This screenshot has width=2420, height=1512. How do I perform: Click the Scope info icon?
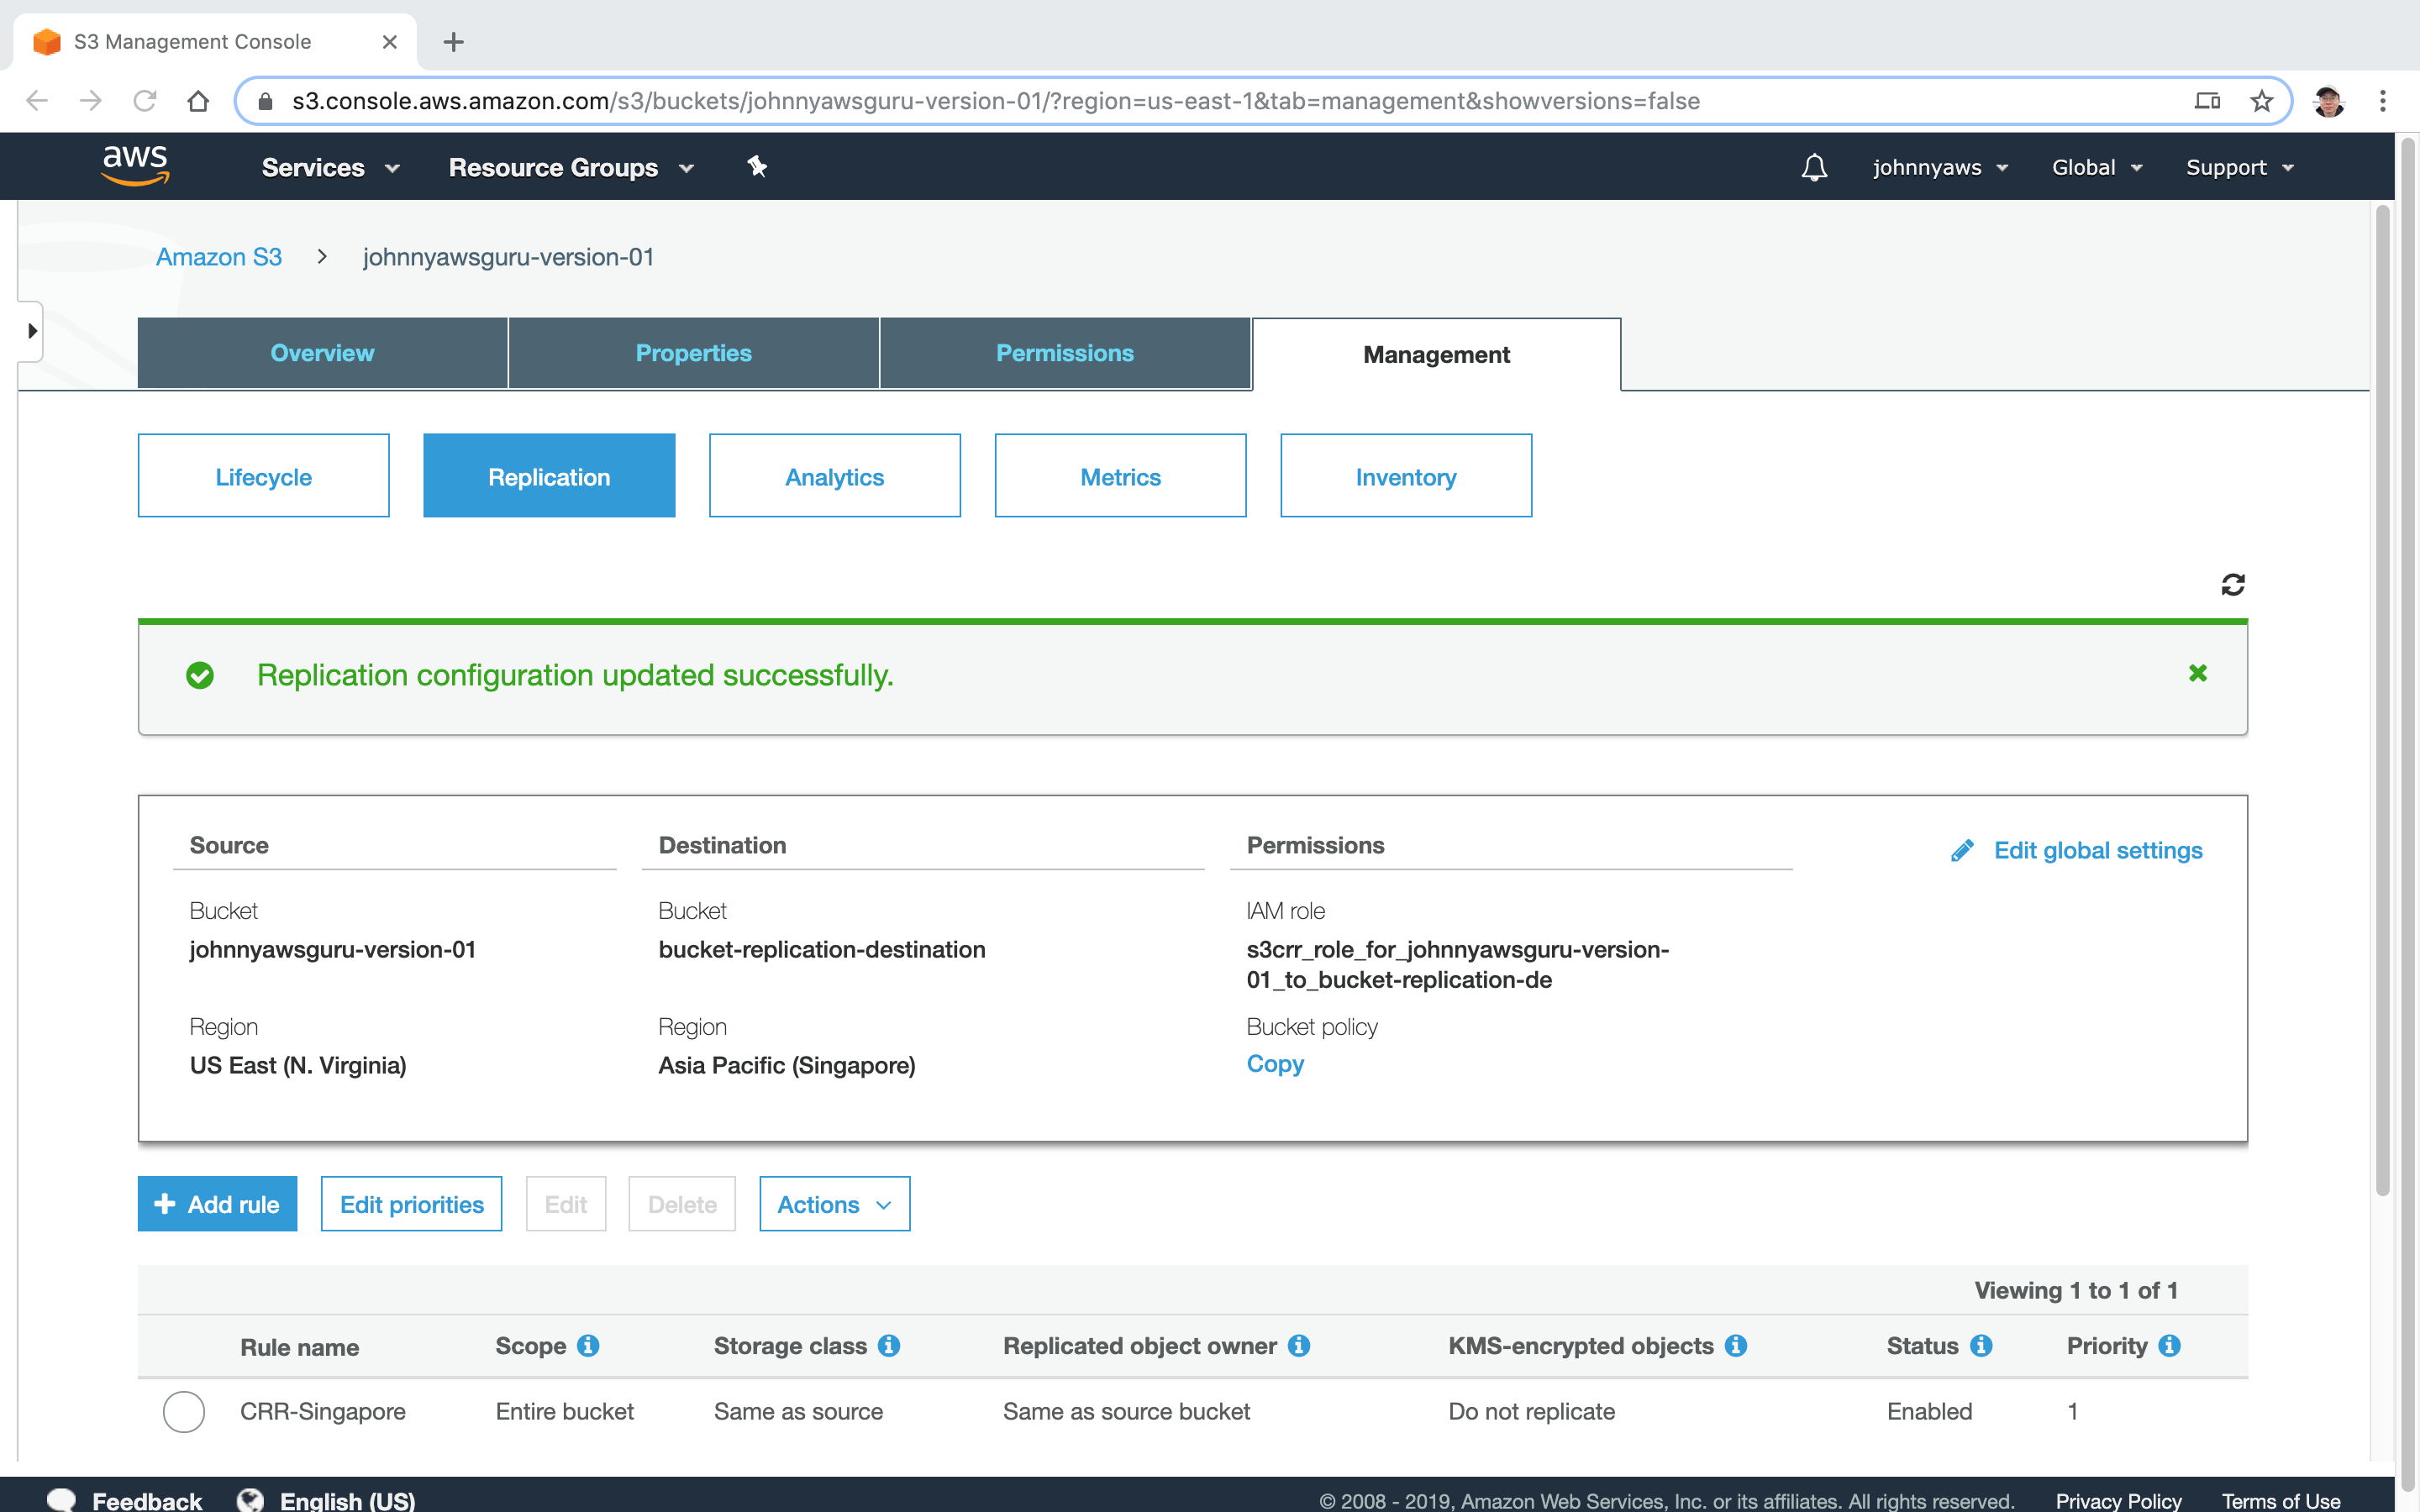588,1346
